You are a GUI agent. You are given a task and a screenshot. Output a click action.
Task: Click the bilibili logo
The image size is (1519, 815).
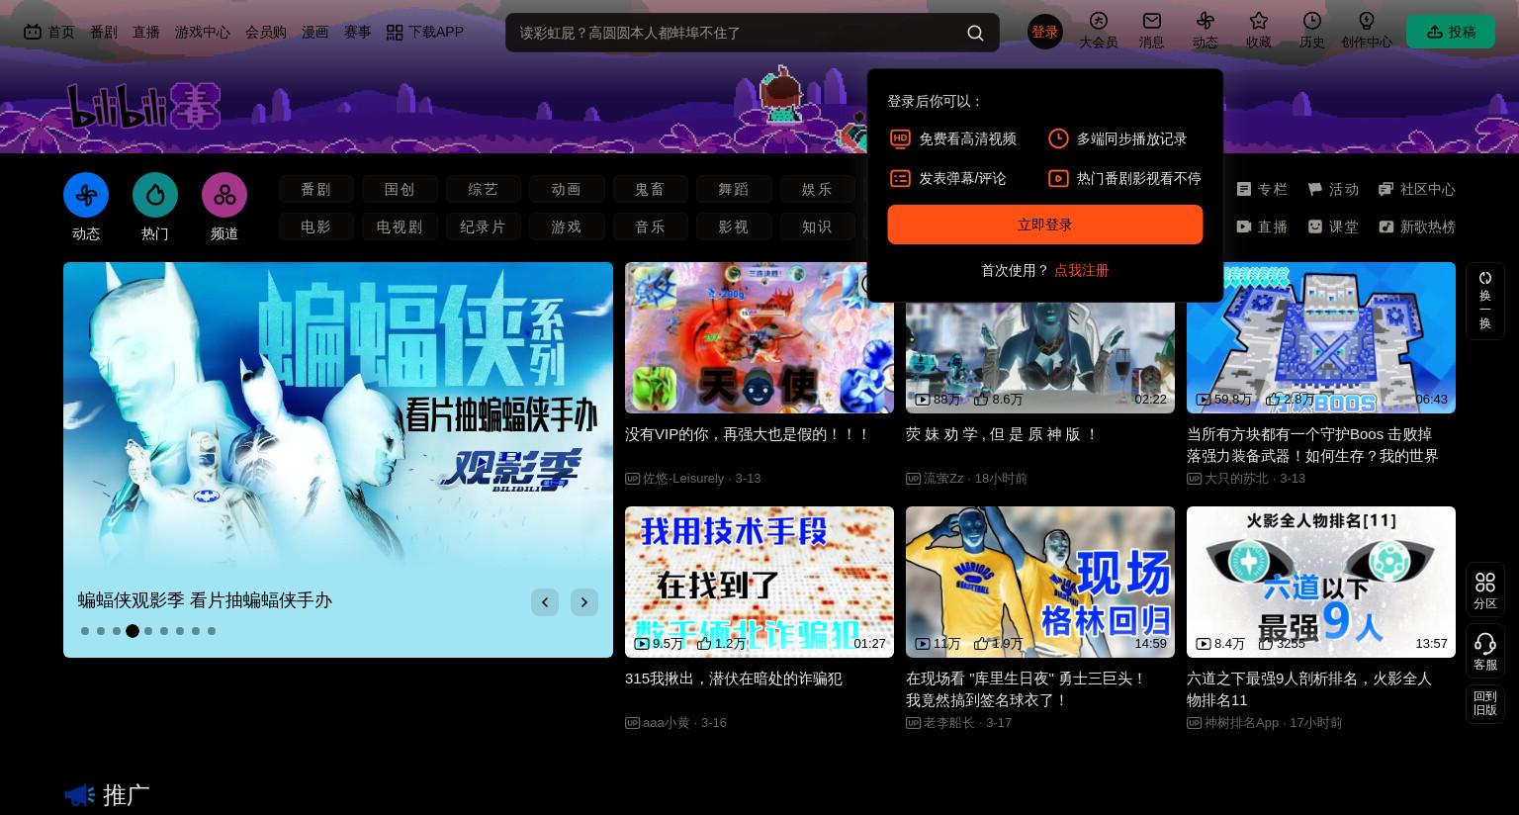point(143,106)
